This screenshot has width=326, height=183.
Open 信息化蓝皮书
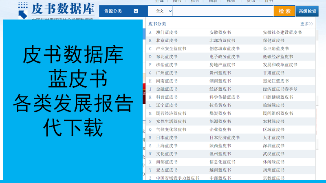(x=222, y=162)
